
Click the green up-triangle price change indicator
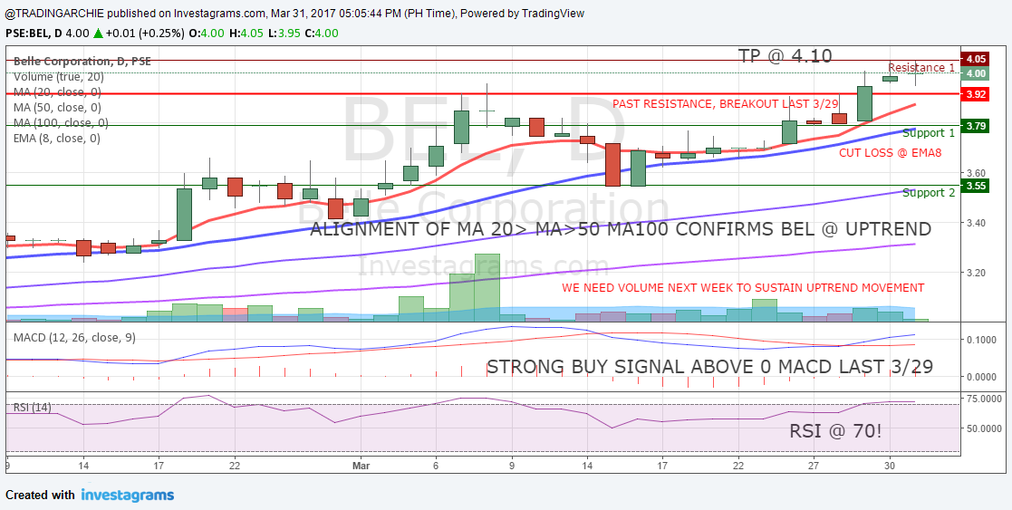(x=98, y=33)
